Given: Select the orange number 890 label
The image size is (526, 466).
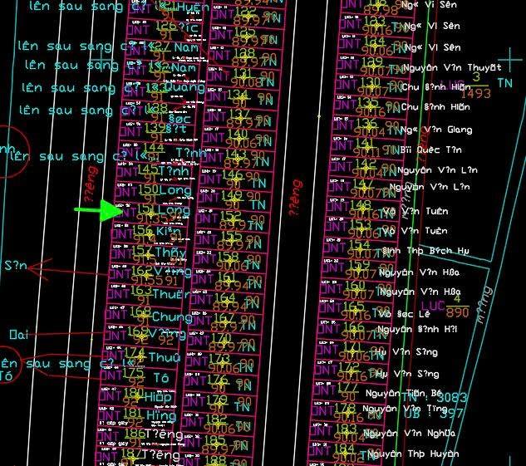Looking at the screenshot, I should [480, 312].
